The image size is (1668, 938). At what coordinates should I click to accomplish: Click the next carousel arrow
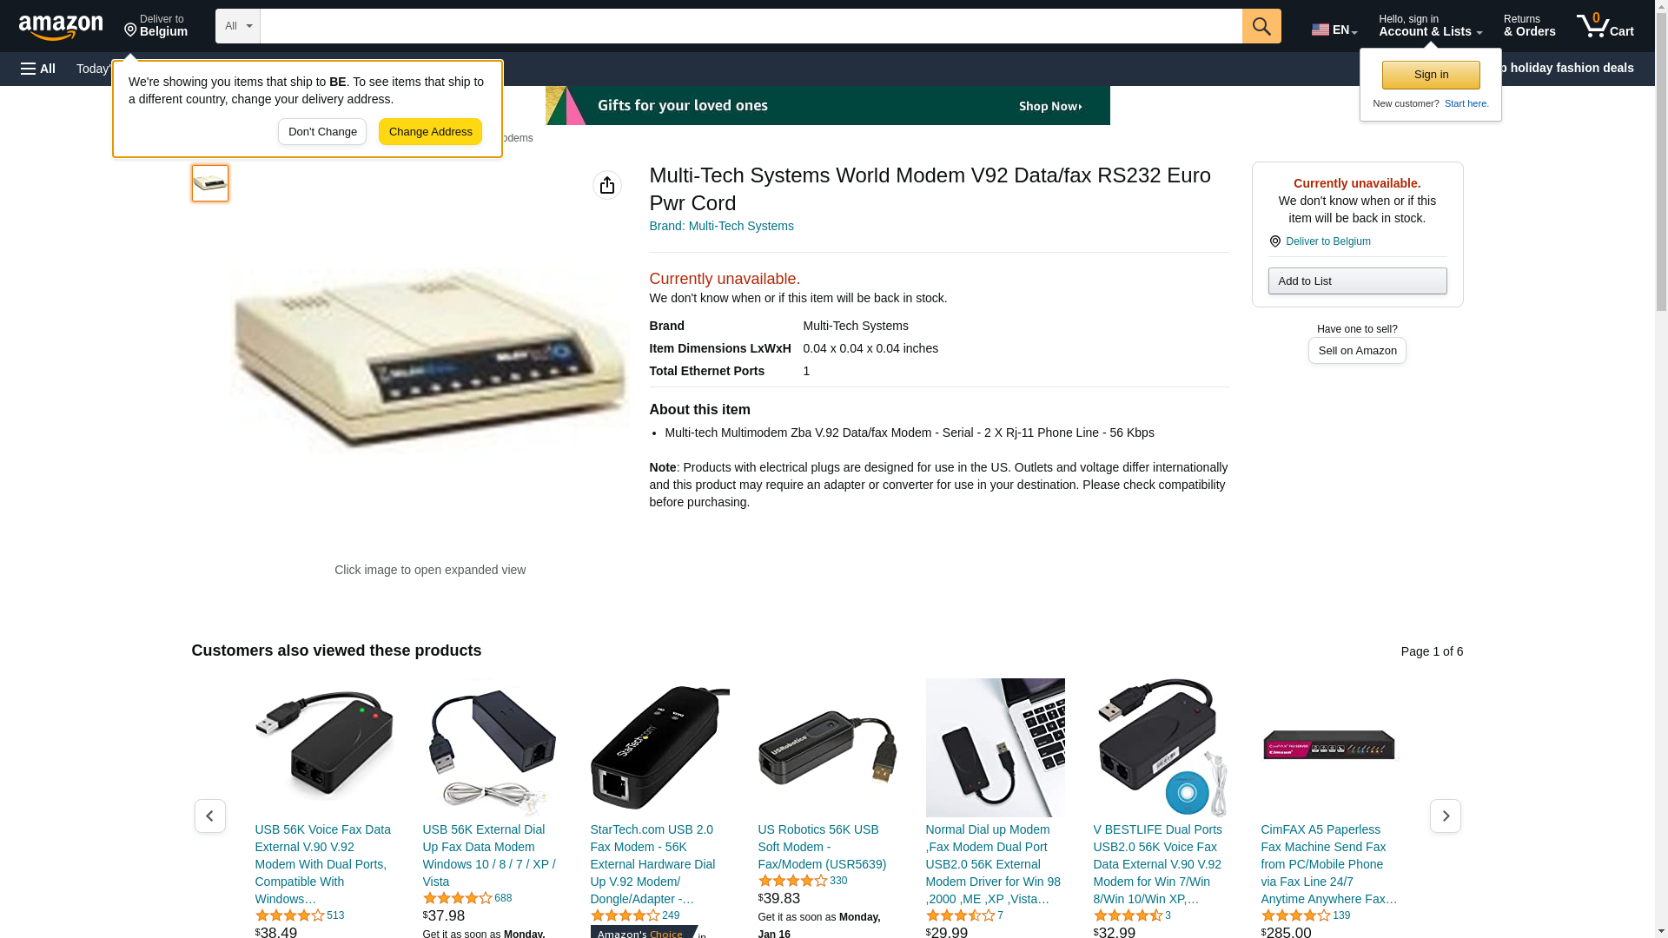click(1446, 816)
